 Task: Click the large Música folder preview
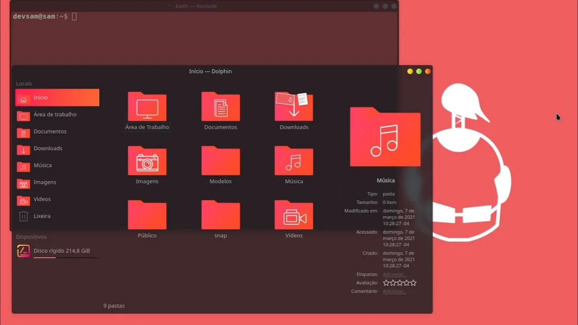pyautogui.click(x=385, y=137)
